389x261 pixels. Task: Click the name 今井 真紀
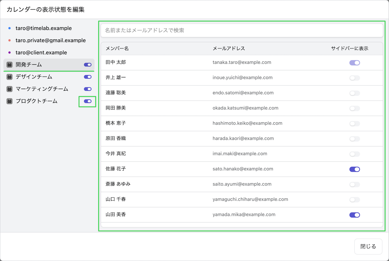[115, 153]
